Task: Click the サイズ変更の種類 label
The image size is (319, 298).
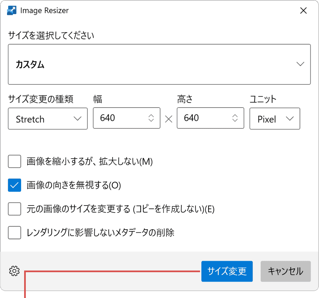Action: (41, 99)
